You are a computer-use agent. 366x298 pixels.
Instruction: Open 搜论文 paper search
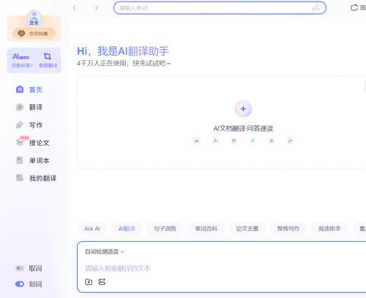pos(33,143)
